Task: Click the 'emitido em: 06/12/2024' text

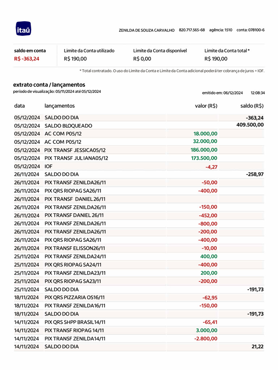Action: (x=223, y=93)
